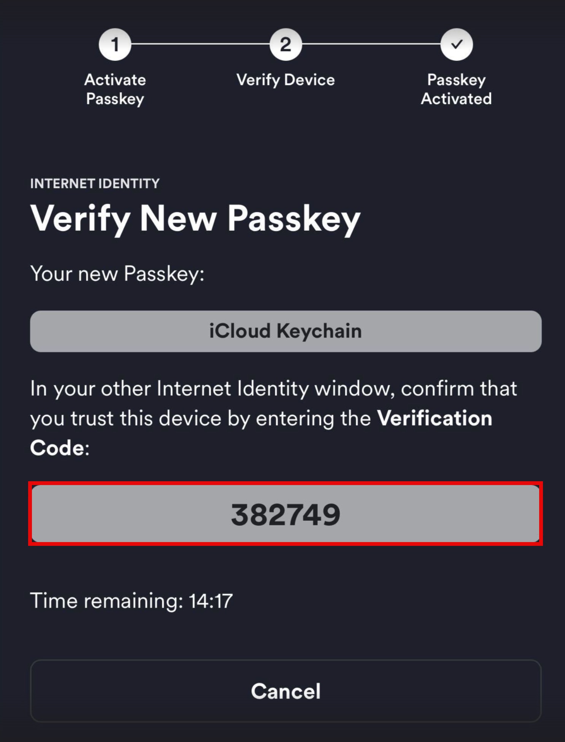Click the 382749 verification code box
The height and width of the screenshot is (742, 565).
point(286,514)
